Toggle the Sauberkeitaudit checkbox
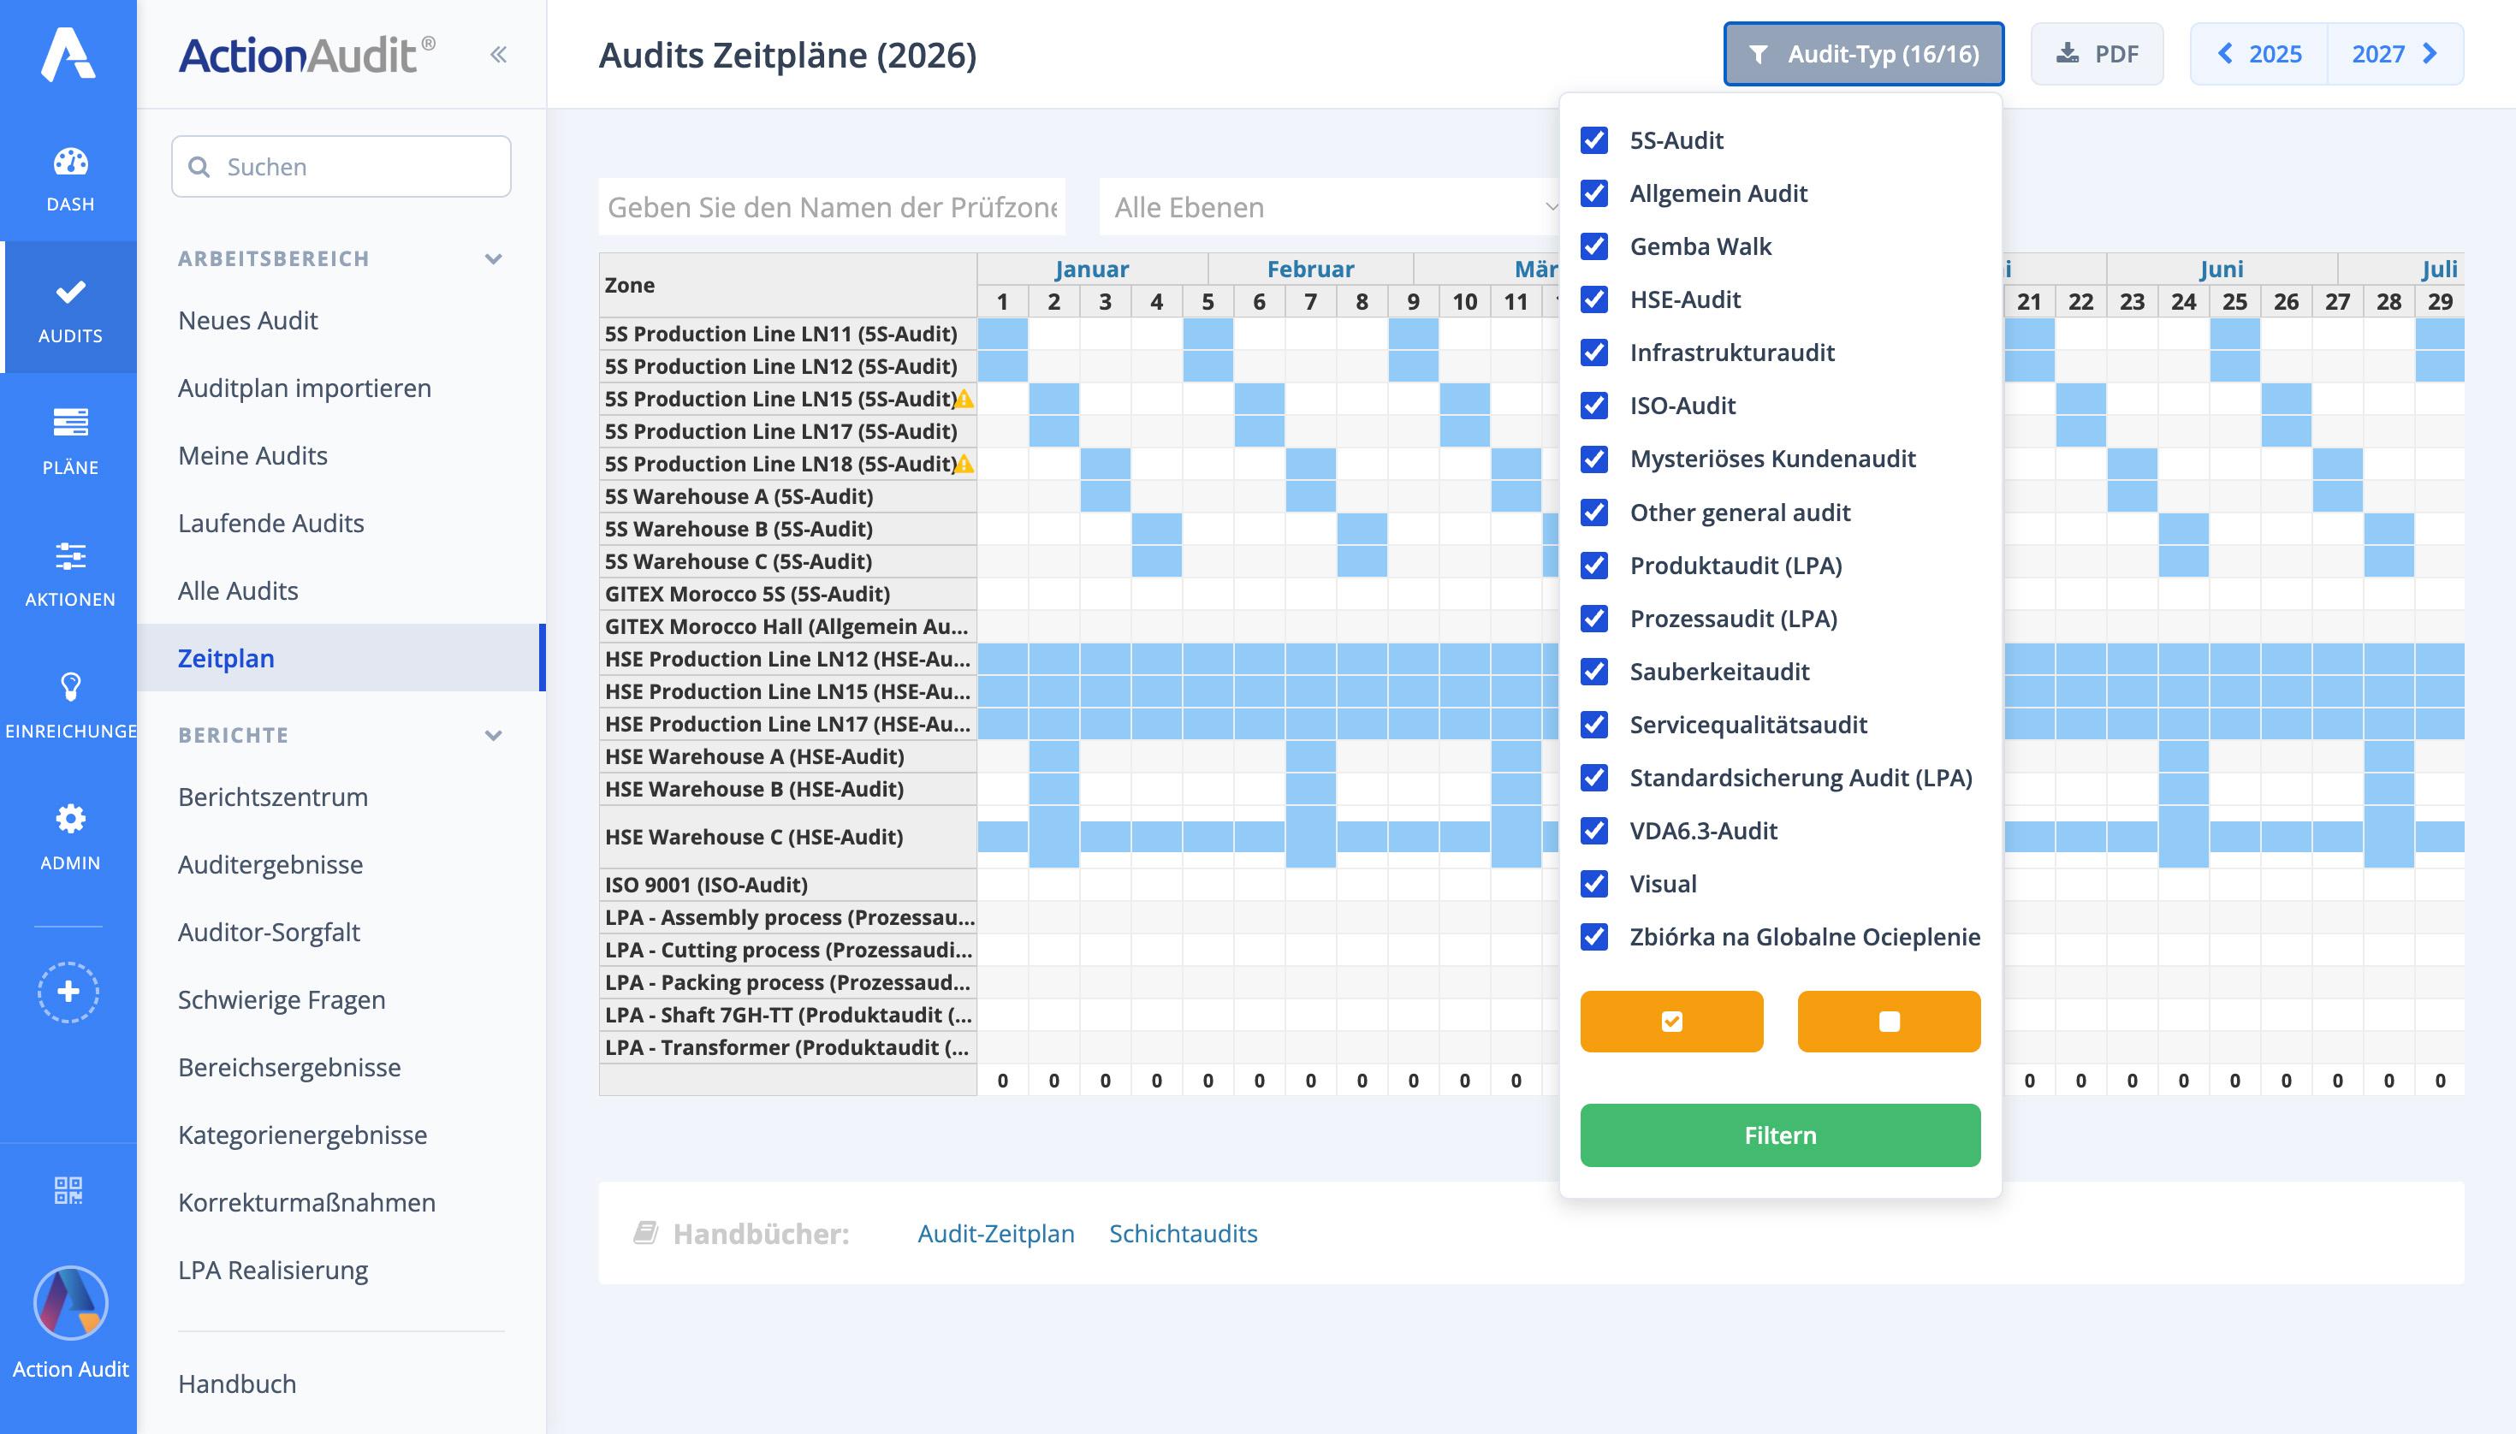The image size is (2516, 1434). (1594, 672)
